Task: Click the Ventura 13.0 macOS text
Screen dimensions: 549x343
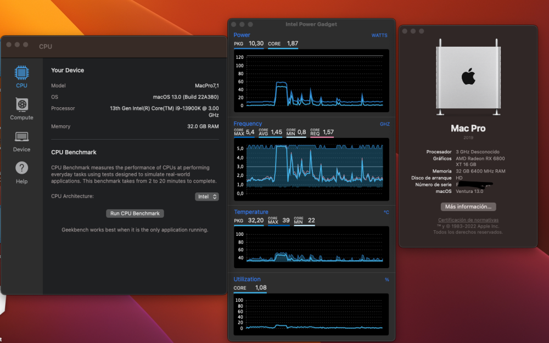Action: (x=469, y=191)
